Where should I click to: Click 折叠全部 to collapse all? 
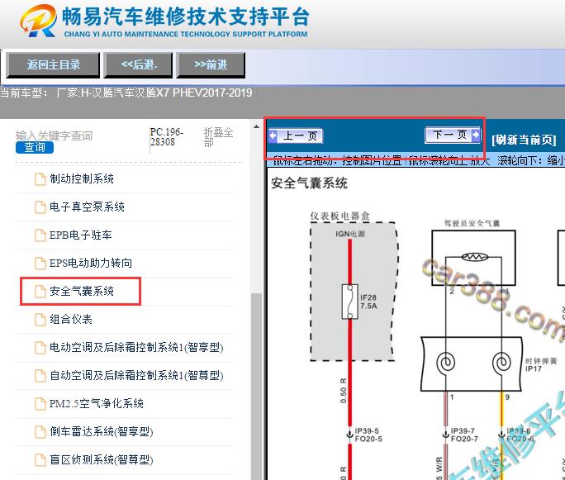[218, 137]
